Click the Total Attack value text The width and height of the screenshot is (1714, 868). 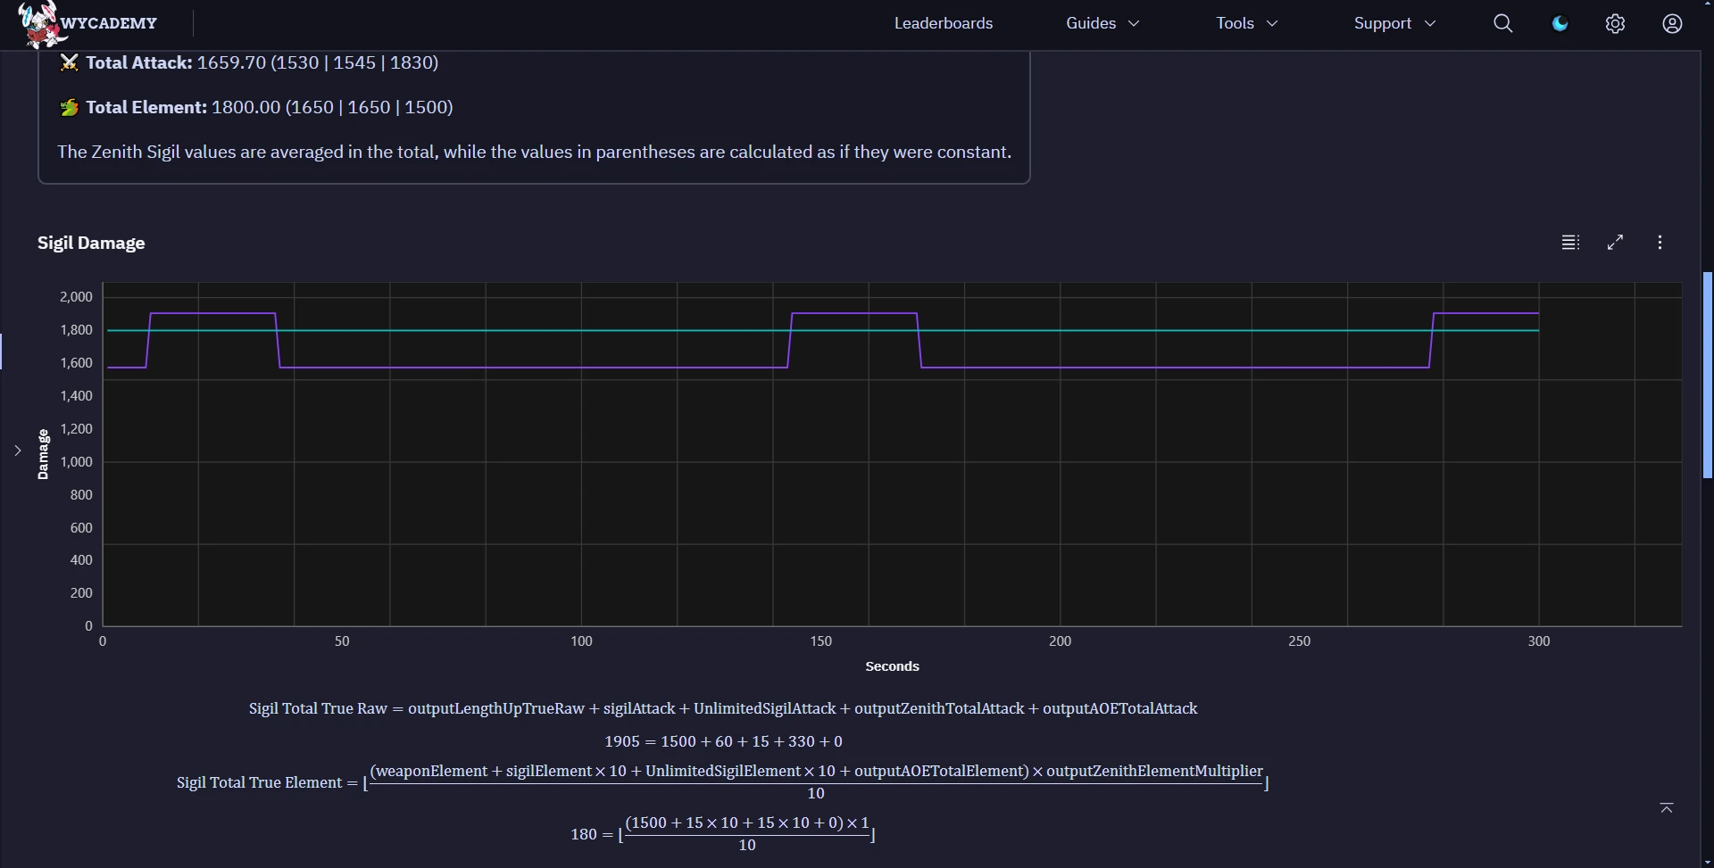pyautogui.click(x=318, y=62)
